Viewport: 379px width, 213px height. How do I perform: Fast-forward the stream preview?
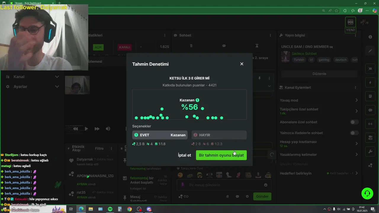[97, 129]
